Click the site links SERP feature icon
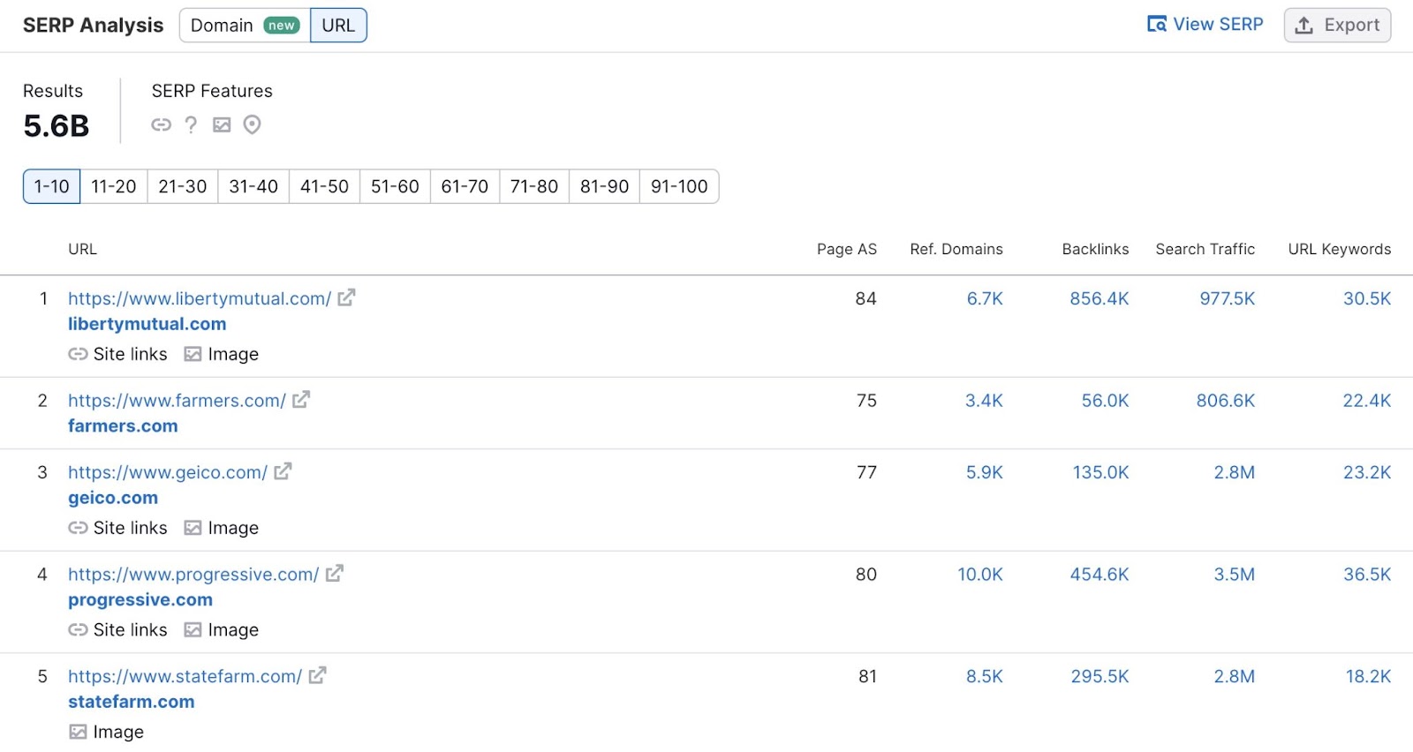 [x=161, y=124]
